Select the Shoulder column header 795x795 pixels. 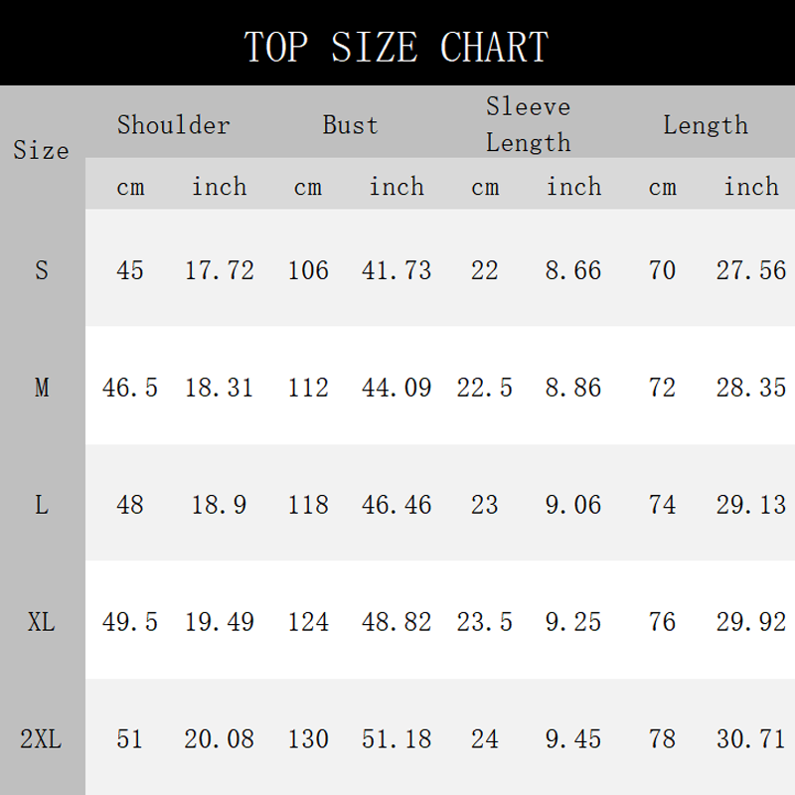coord(173,125)
